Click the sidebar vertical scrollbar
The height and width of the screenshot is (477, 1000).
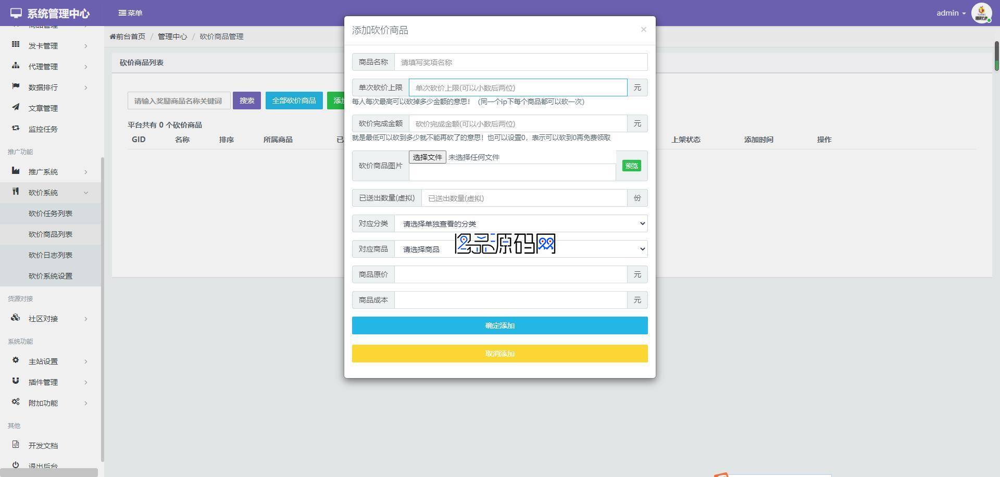pos(103,309)
